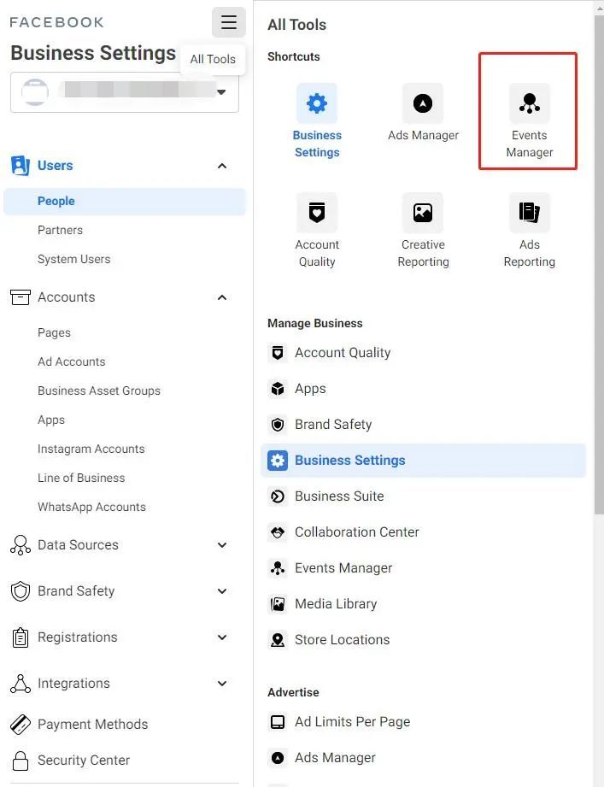Click the FACEBOOK logo text

tap(56, 22)
